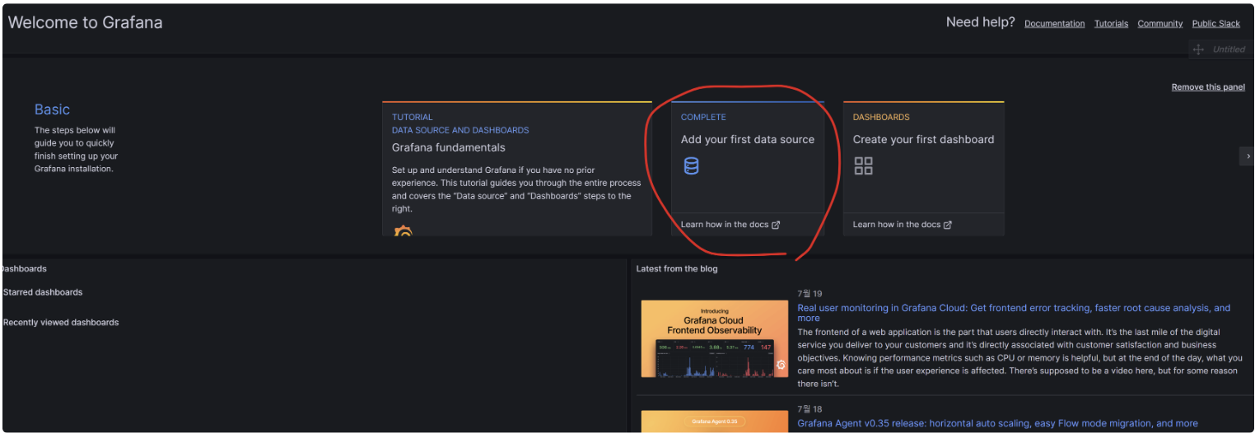
Task: Click the move icon beside Untitled
Action: click(x=1198, y=49)
